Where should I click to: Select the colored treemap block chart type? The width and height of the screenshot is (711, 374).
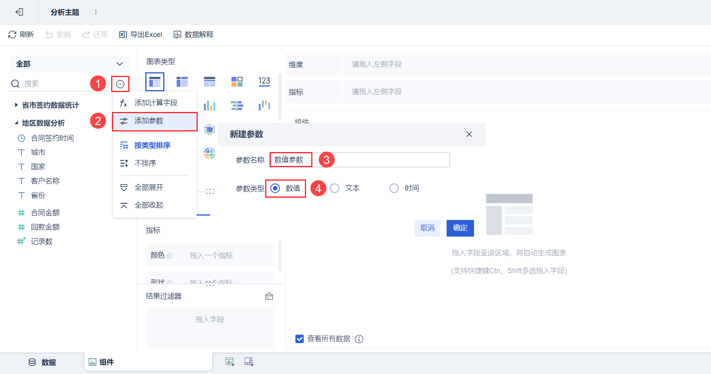point(237,82)
